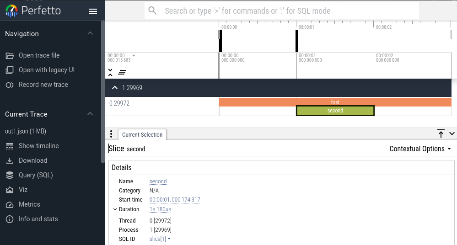Click the Viz chart icon
Image resolution: width=457 pixels, height=245 pixels.
(x=10, y=190)
